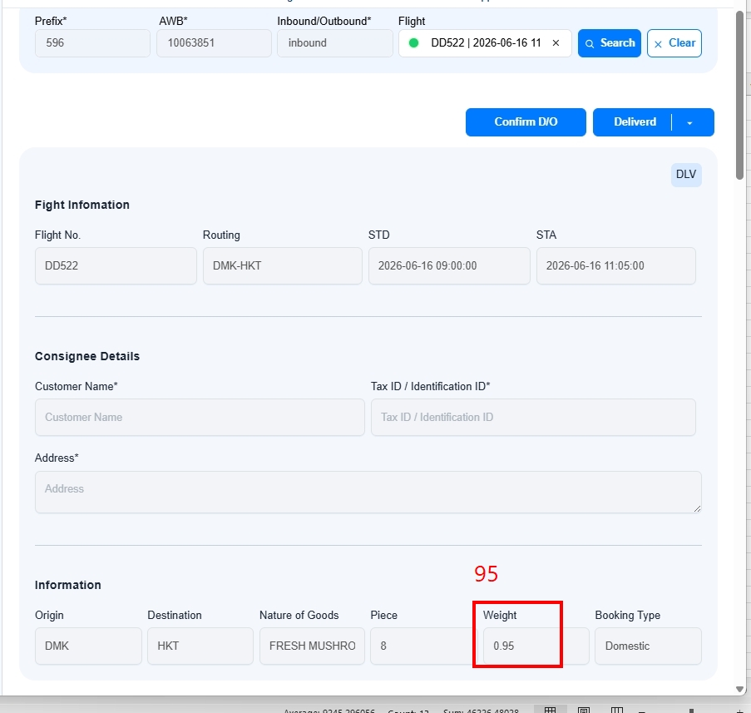Image resolution: width=751 pixels, height=713 pixels.
Task: Click the Confirm D/O button
Action: click(x=526, y=122)
